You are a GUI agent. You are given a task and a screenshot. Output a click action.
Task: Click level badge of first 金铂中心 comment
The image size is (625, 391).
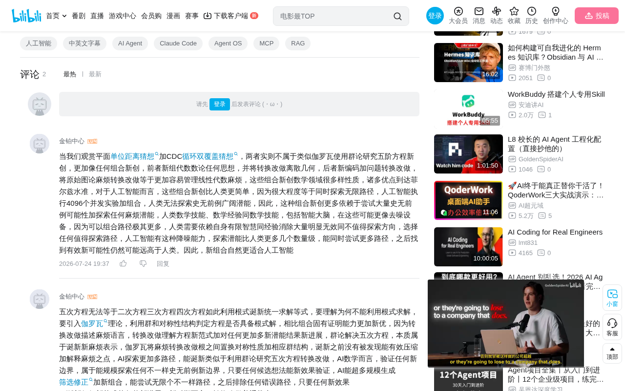(x=92, y=141)
